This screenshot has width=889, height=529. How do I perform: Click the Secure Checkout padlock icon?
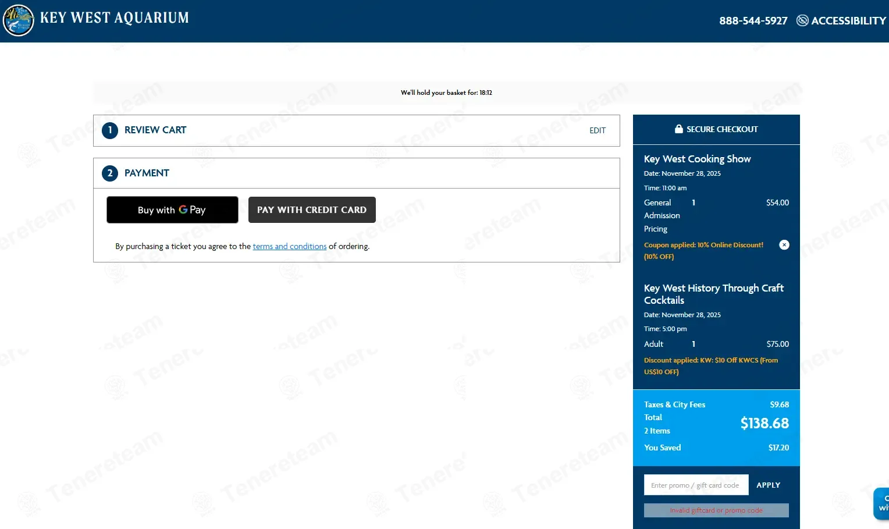point(678,129)
